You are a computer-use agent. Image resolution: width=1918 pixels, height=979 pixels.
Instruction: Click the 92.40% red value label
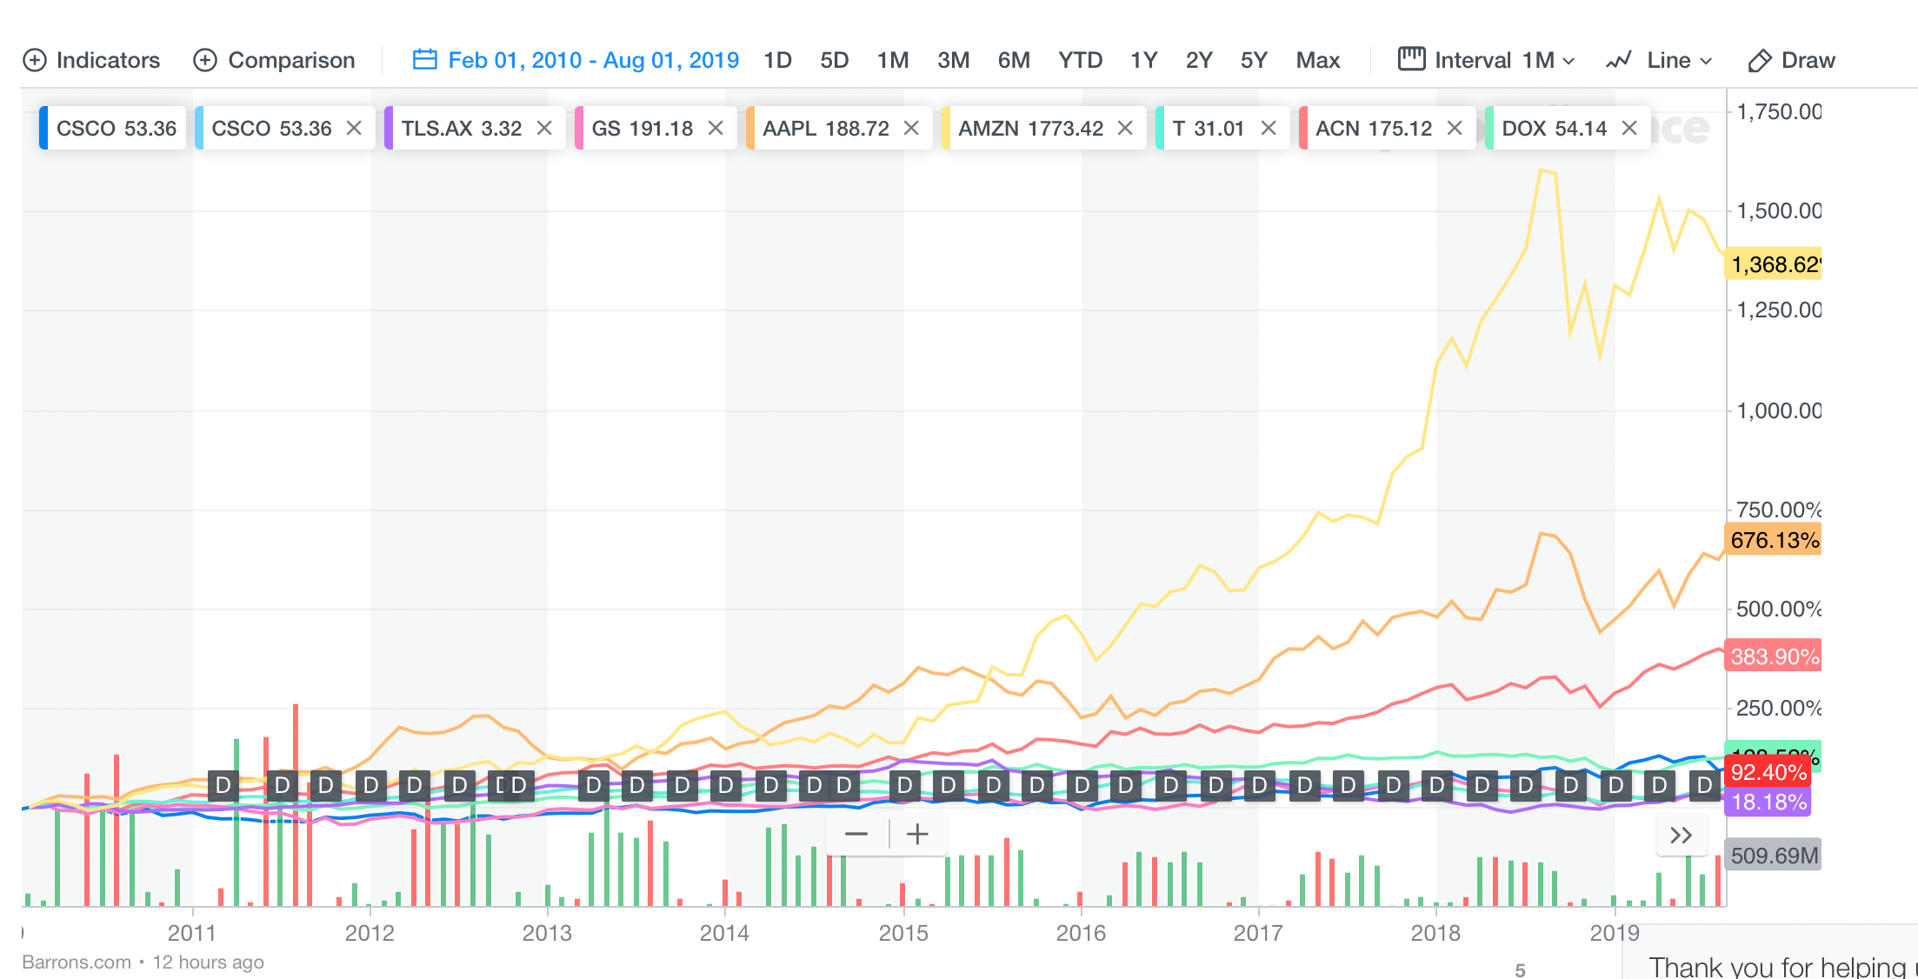coord(1768,772)
